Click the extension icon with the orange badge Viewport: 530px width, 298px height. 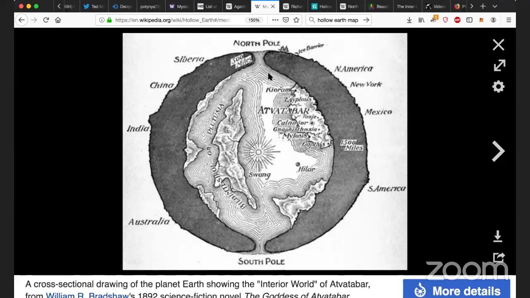(x=434, y=19)
